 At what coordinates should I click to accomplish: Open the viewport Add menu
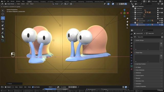27,4
